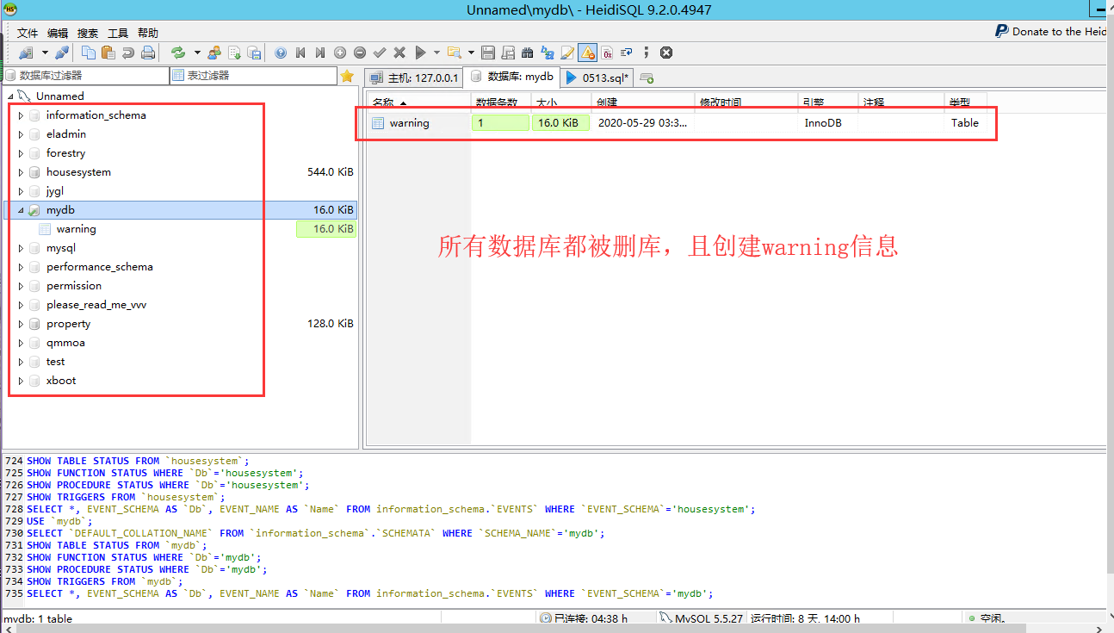Image resolution: width=1114 pixels, height=633 pixels.
Task: Sort by the 引擎 column header
Action: [x=828, y=102]
